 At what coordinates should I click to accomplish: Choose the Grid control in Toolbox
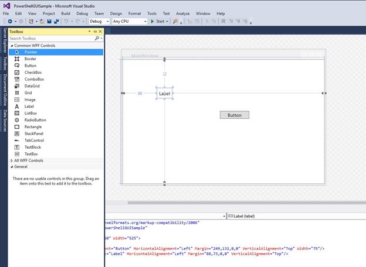click(x=56, y=93)
